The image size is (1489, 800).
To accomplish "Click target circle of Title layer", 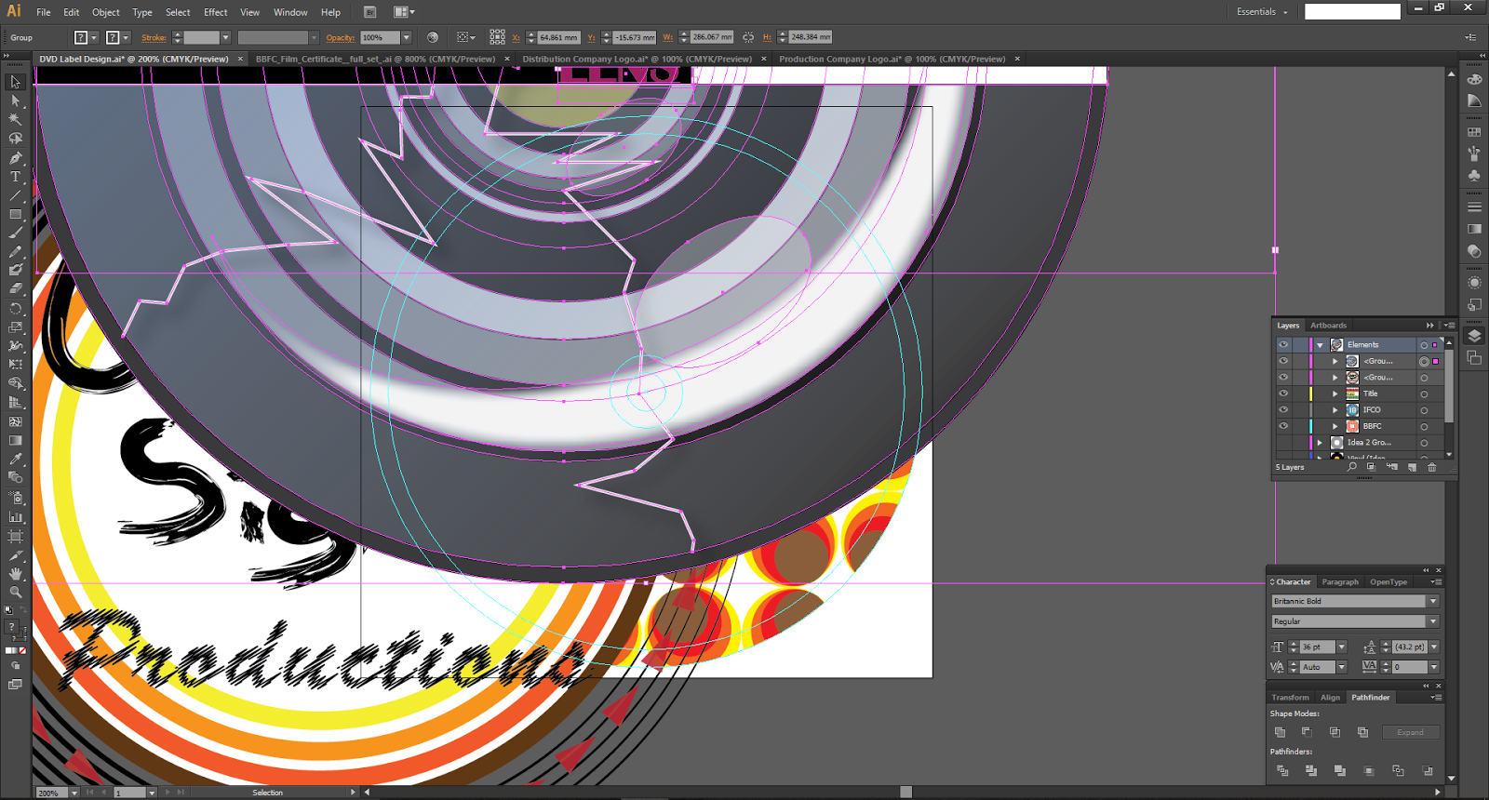I will 1424,394.
